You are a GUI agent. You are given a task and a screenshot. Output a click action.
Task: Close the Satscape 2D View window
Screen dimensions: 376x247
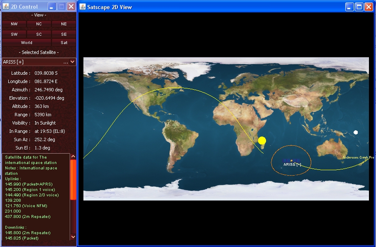point(369,7)
